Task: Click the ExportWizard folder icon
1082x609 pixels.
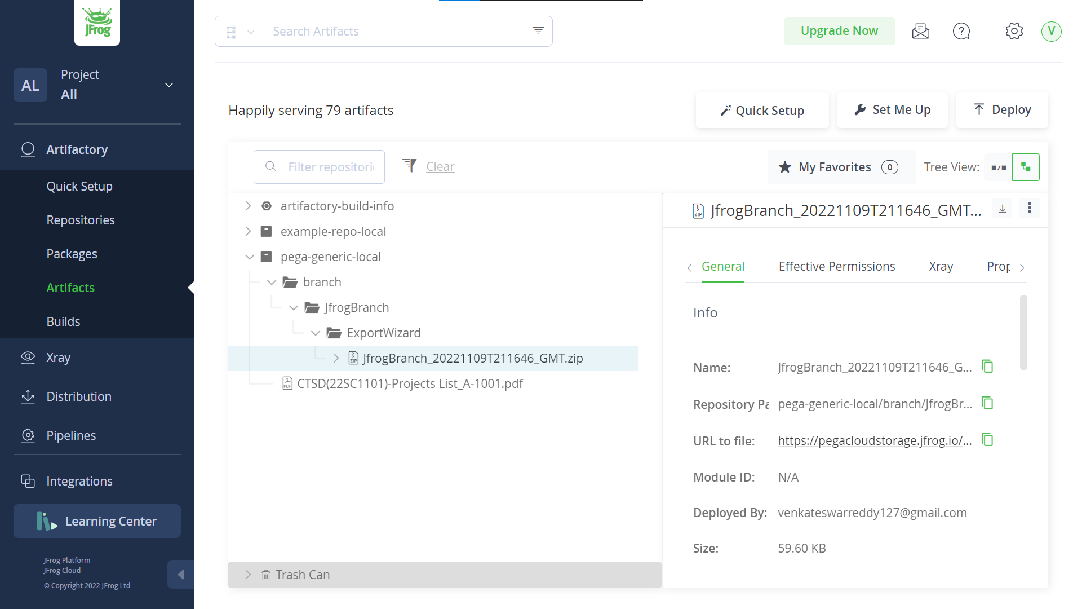Action: pyautogui.click(x=334, y=333)
